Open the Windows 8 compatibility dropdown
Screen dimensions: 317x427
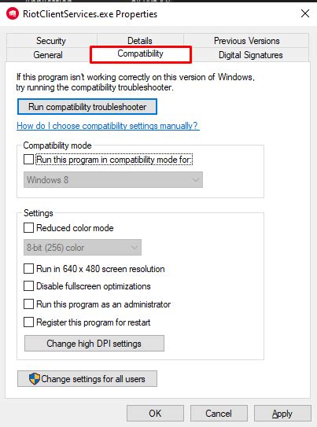(x=113, y=180)
